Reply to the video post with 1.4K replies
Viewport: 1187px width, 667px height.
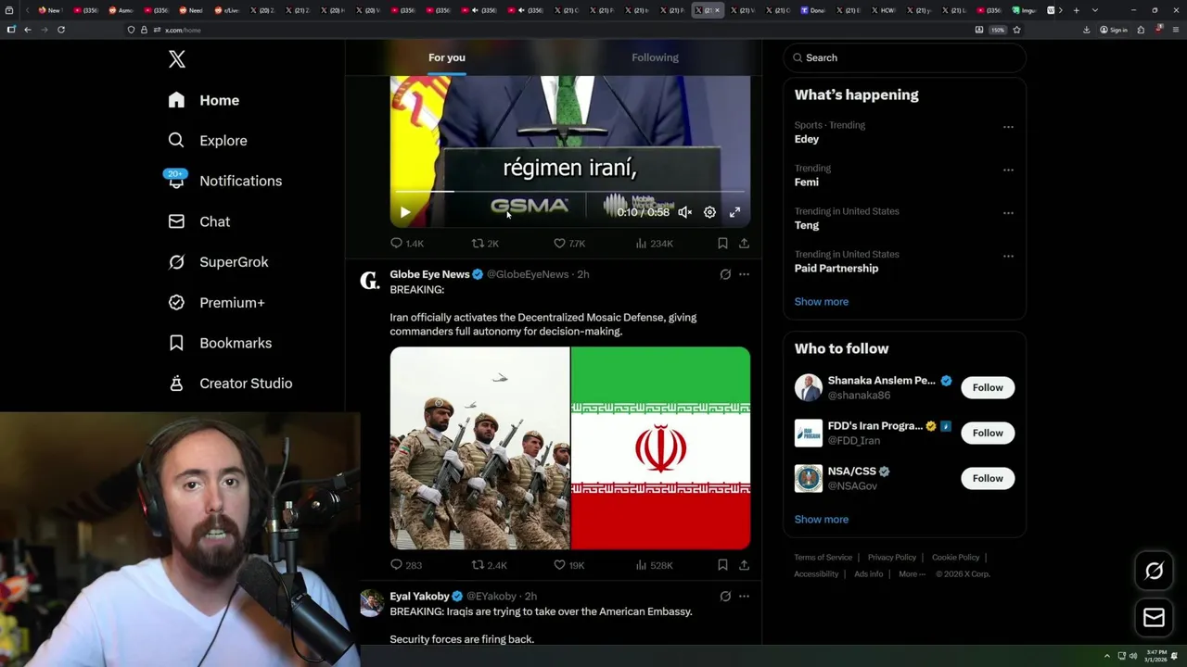407,244
